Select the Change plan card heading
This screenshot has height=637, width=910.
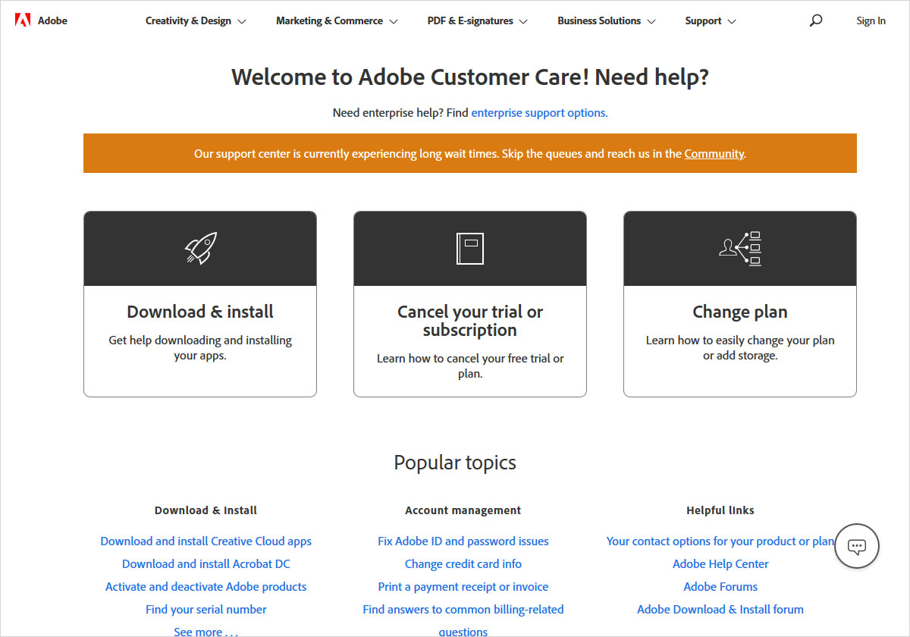(740, 312)
